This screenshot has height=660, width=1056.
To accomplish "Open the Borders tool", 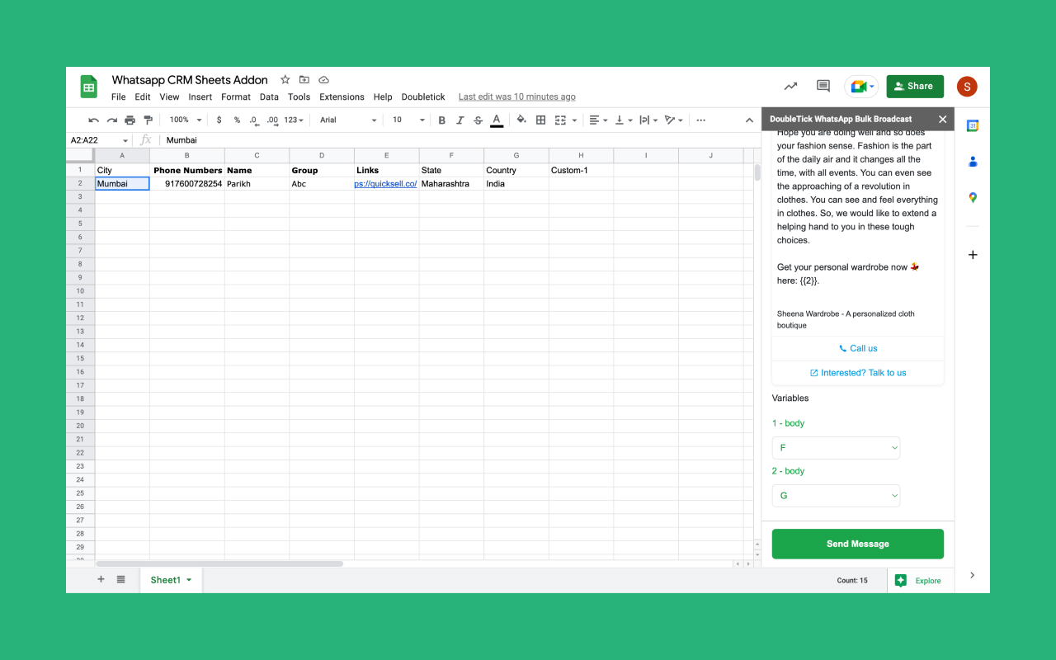I will point(541,120).
